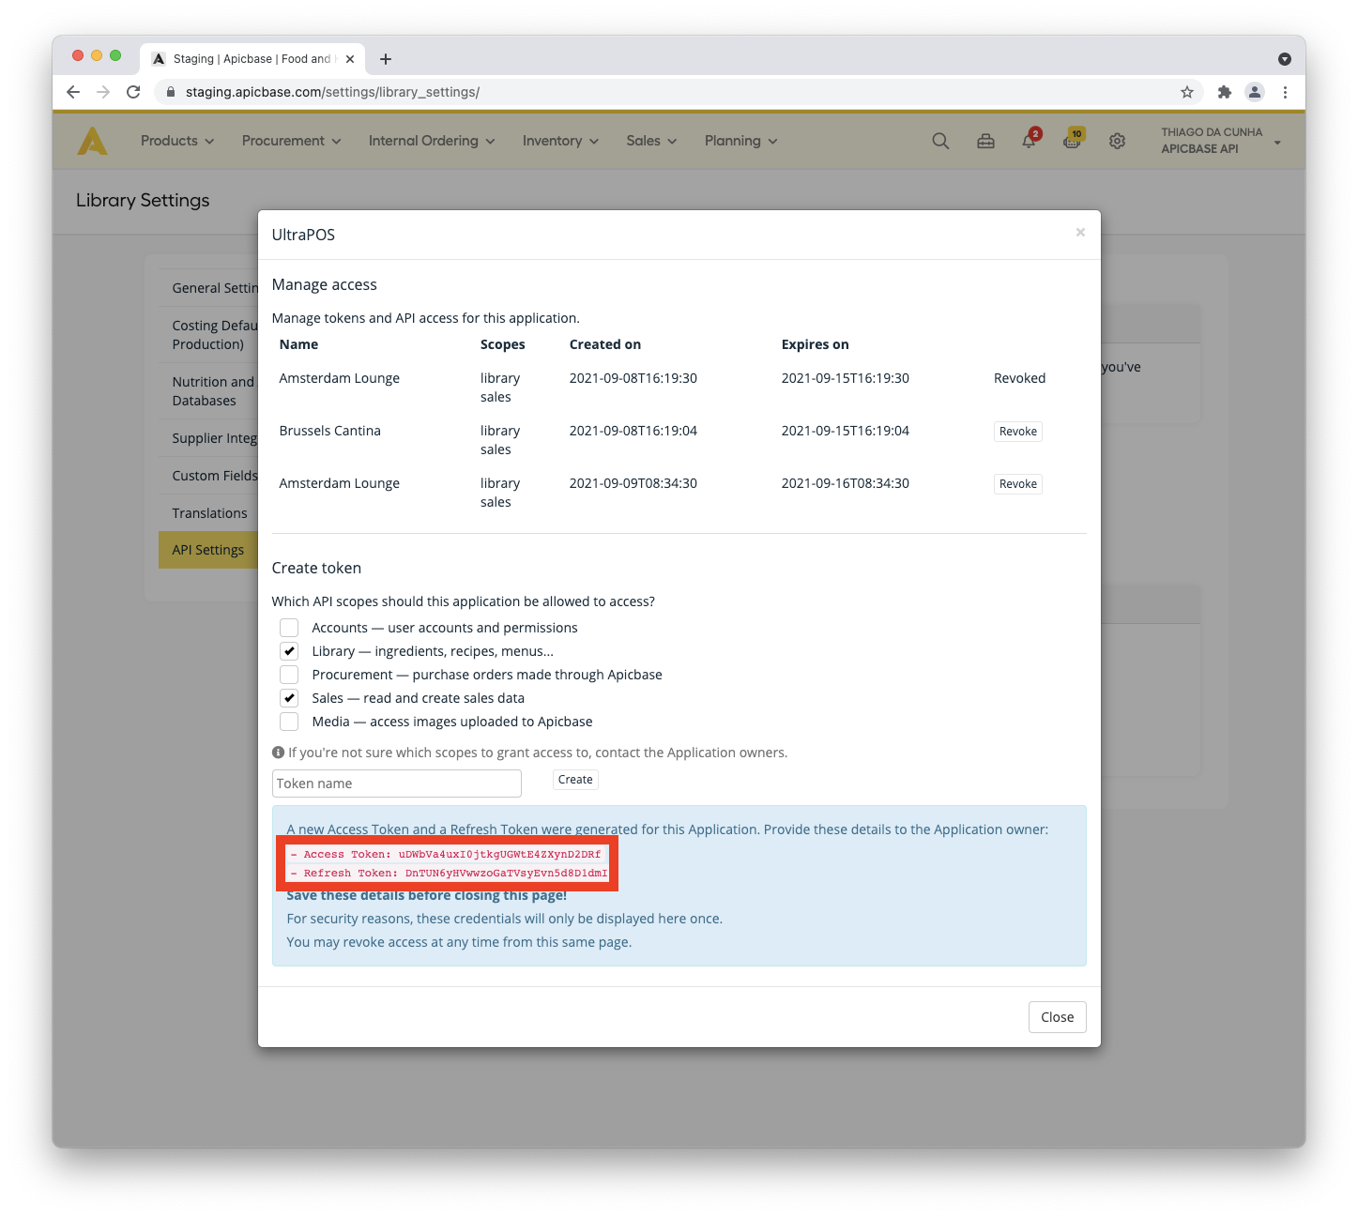Select API Settings sidebar item
This screenshot has width=1358, height=1217.
[x=208, y=550]
